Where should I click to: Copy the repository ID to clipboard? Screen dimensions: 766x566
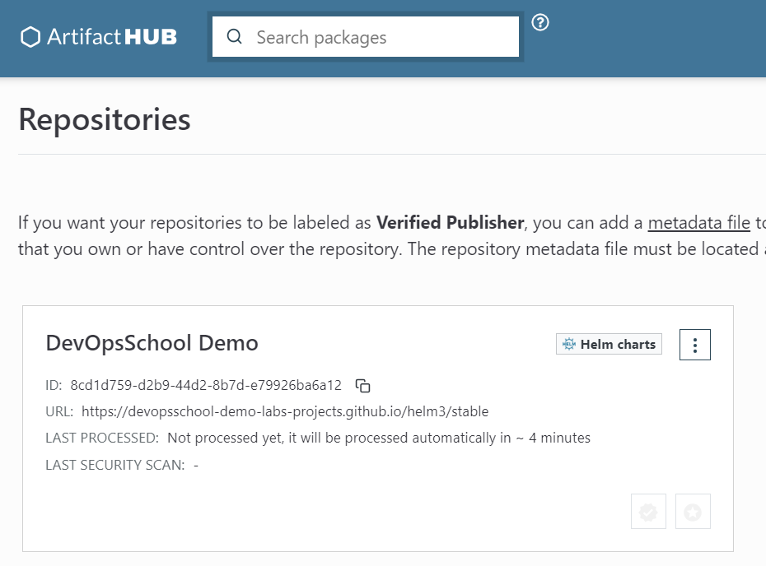point(362,386)
